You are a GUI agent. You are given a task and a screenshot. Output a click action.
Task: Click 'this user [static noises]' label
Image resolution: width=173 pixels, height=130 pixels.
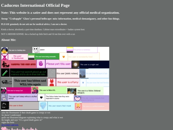click(x=67, y=74)
